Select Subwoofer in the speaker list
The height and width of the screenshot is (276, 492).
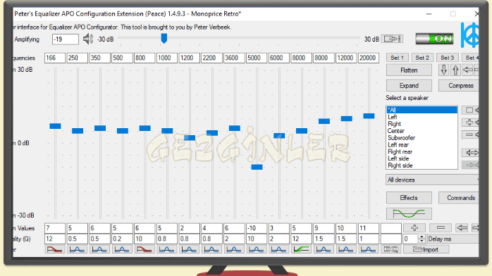tap(422, 138)
